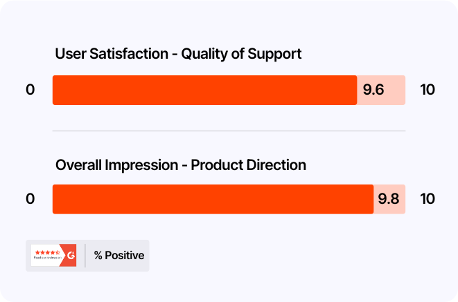
Task: Click the G2 logo icon in badge
Action: click(69, 255)
